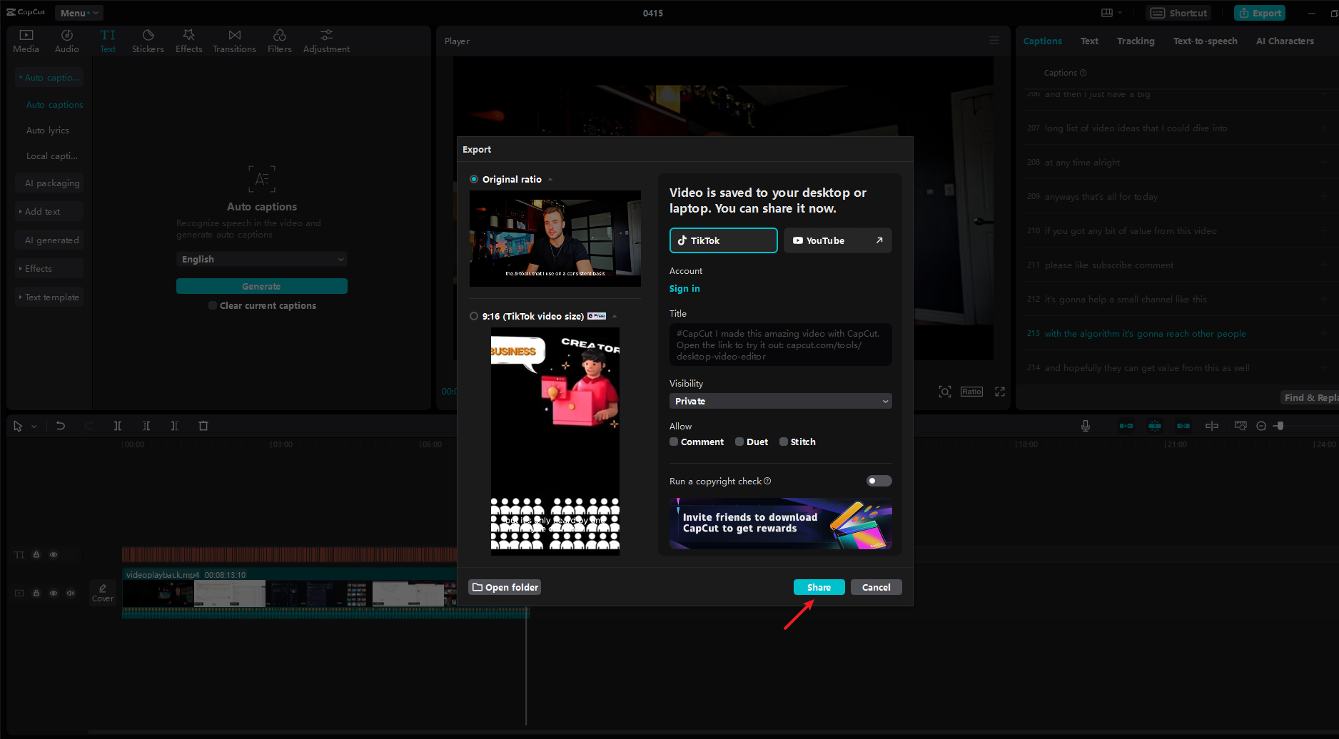Click the player fullscreen icon
Screen dimensions: 1339x739
point(1000,392)
